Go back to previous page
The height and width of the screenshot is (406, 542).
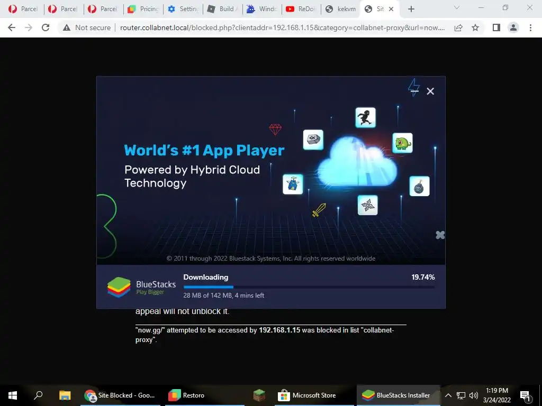(12, 27)
